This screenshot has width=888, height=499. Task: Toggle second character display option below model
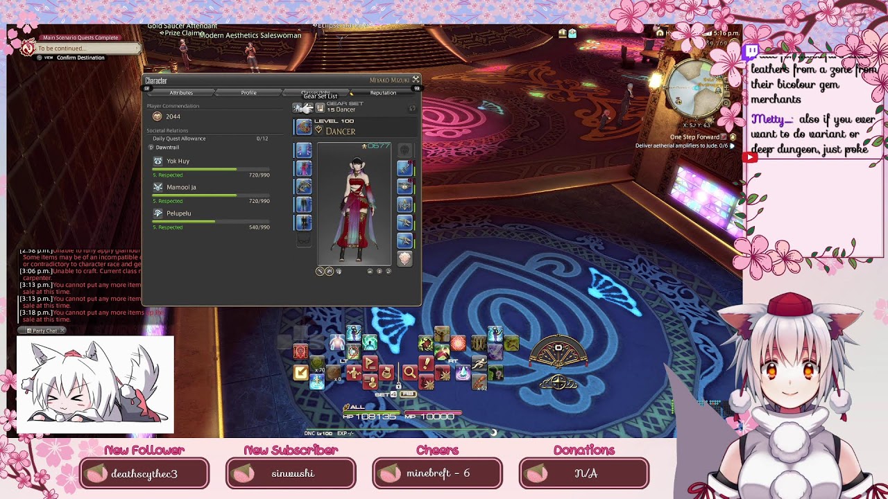(329, 270)
